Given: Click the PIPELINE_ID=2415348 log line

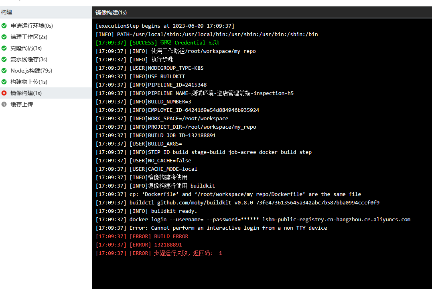Looking at the screenshot, I should click(x=151, y=85).
